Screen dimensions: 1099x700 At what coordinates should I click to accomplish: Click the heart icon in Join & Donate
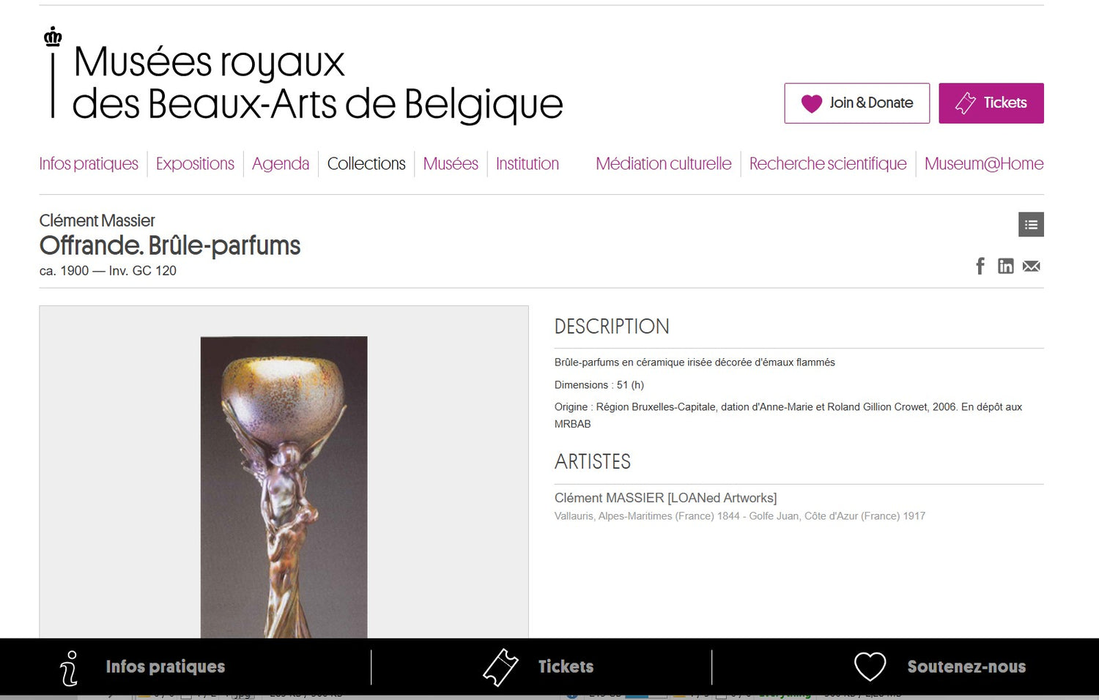point(812,104)
